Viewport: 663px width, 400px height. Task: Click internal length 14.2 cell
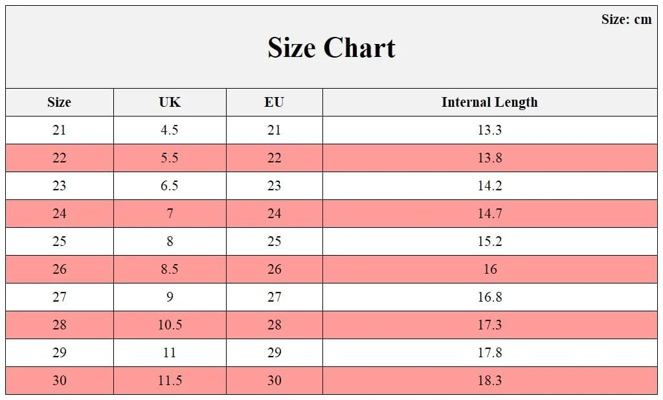pos(489,186)
